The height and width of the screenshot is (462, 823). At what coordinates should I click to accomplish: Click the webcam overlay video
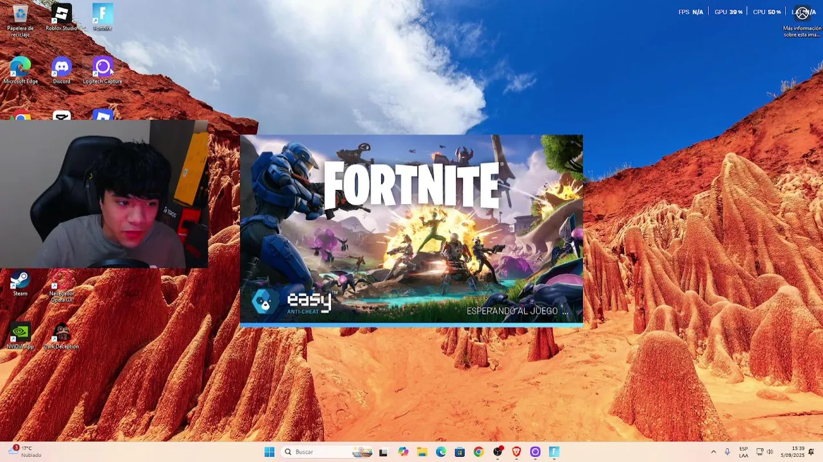104,194
